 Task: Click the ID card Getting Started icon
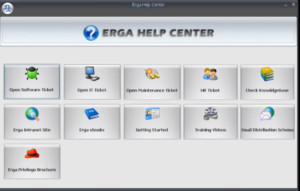[x=152, y=114]
